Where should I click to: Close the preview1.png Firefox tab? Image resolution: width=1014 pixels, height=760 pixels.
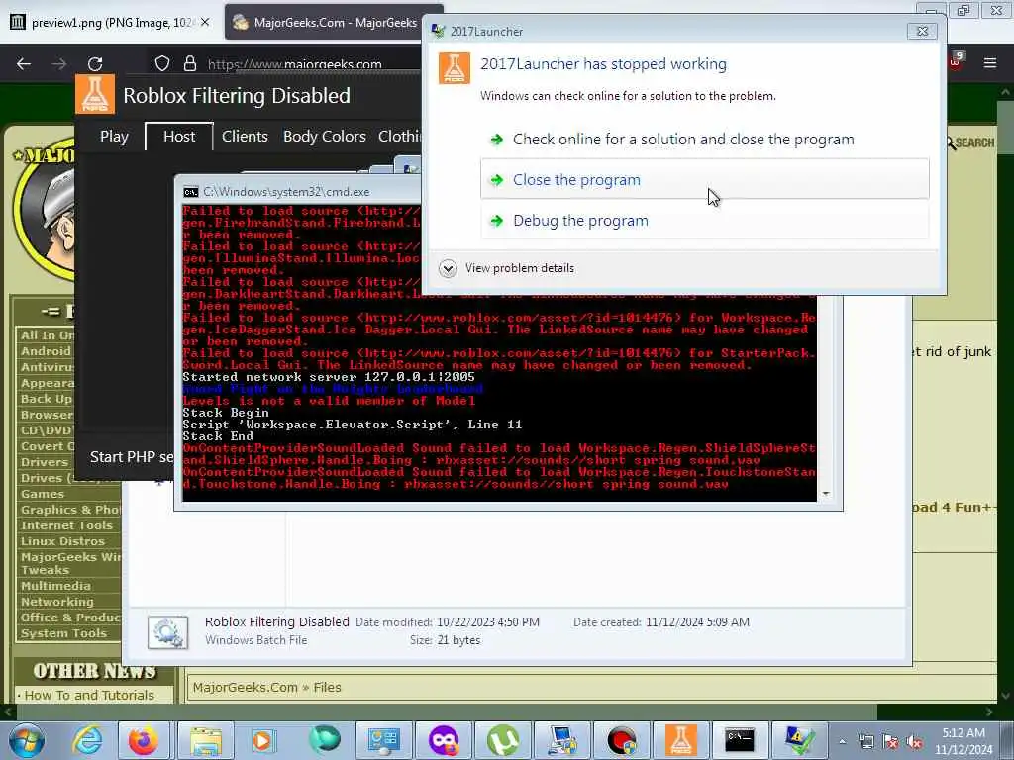click(x=205, y=22)
